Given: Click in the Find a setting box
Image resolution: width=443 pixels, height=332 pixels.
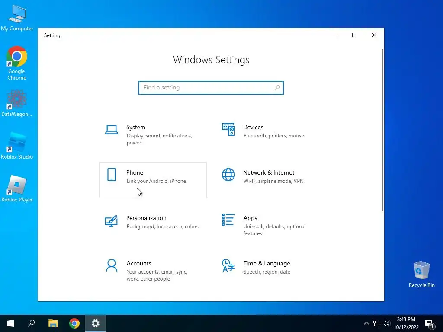Looking at the screenshot, I should click(211, 88).
